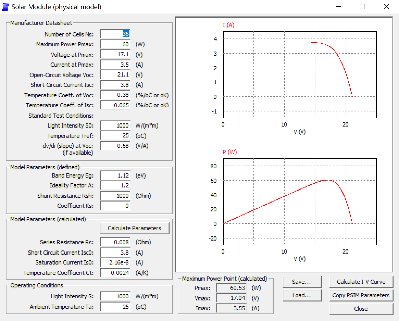Edit the Temperature Coeff. of Voc value
The width and height of the screenshot is (399, 321).
115,95
